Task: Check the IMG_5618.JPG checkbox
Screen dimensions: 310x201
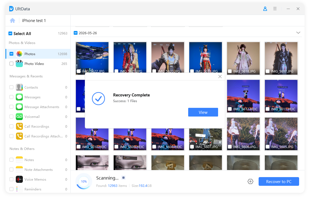Action: [x=230, y=71]
